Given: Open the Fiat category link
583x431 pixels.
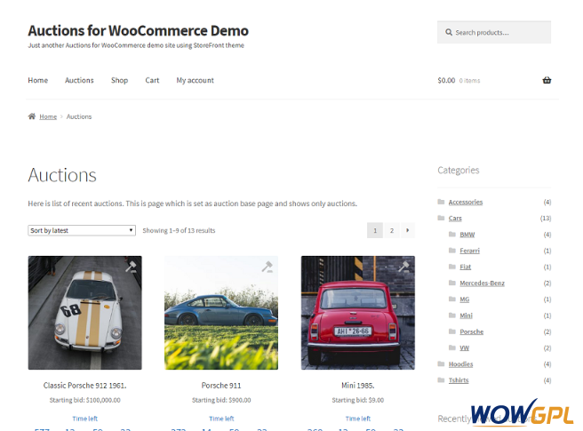Looking at the screenshot, I should point(465,267).
